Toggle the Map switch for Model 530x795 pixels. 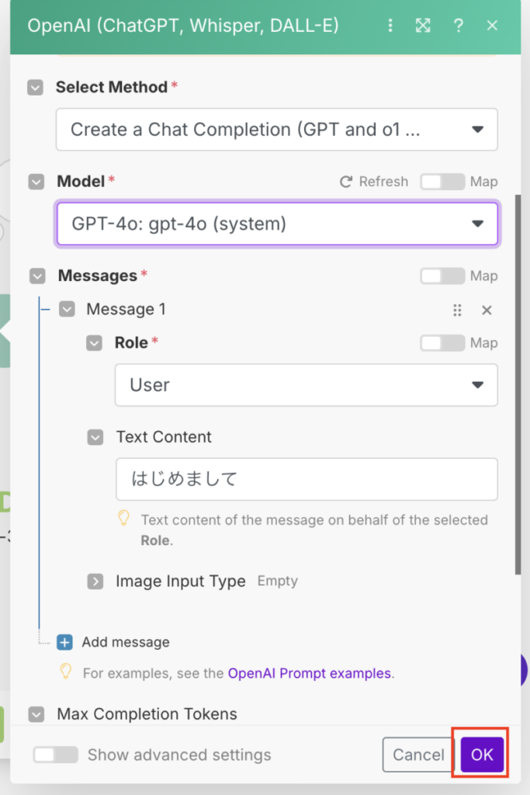point(442,182)
